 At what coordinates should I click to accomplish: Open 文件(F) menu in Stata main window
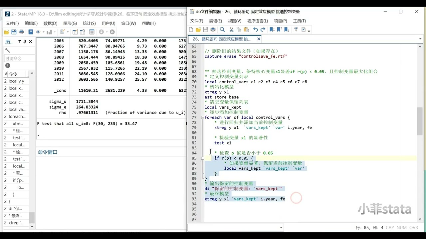tap(12, 23)
